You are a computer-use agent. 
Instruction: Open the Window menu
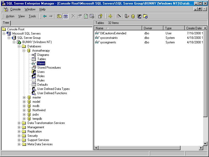click(30, 9)
